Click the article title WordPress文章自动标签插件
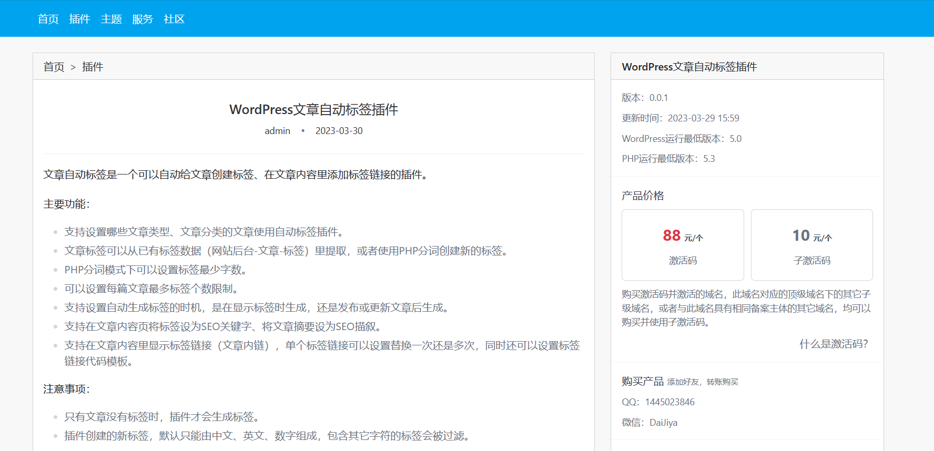The image size is (934, 451). coord(313,109)
